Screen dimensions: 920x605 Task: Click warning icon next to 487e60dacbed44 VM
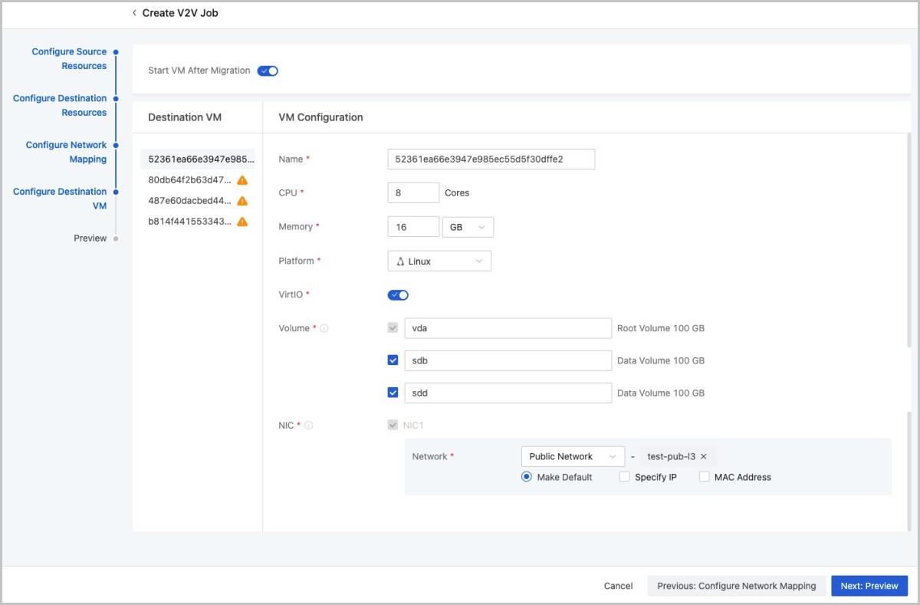pyautogui.click(x=242, y=201)
